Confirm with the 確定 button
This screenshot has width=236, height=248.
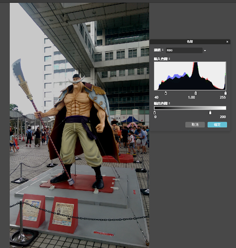pyautogui.click(x=217, y=125)
